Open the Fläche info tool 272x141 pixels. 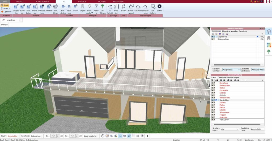pyautogui.click(x=124, y=8)
